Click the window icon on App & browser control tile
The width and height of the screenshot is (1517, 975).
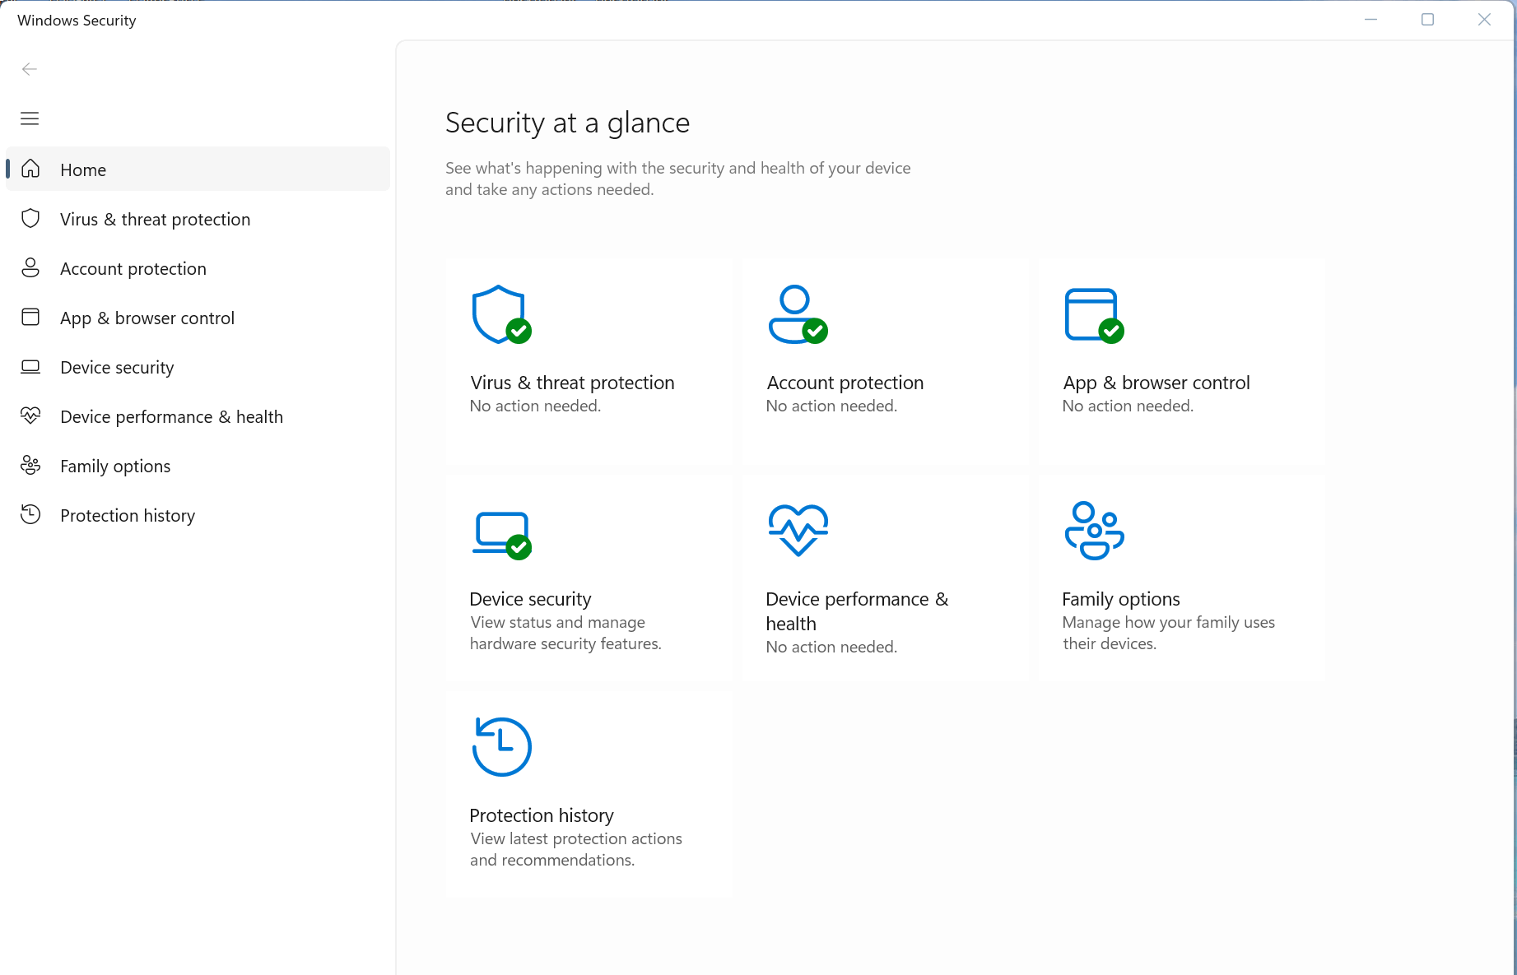(x=1091, y=313)
